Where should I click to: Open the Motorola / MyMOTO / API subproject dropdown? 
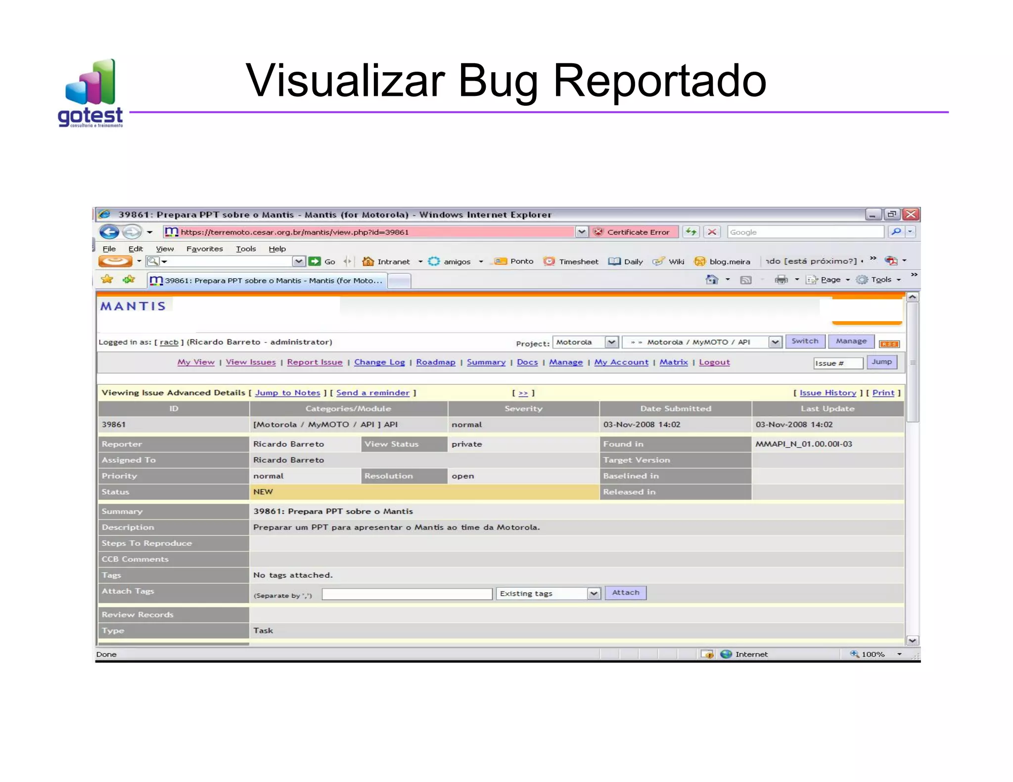point(702,342)
